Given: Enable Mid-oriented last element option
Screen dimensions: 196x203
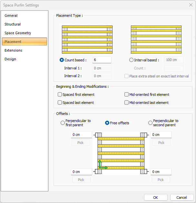Looking at the screenshot, I should tap(127, 103).
